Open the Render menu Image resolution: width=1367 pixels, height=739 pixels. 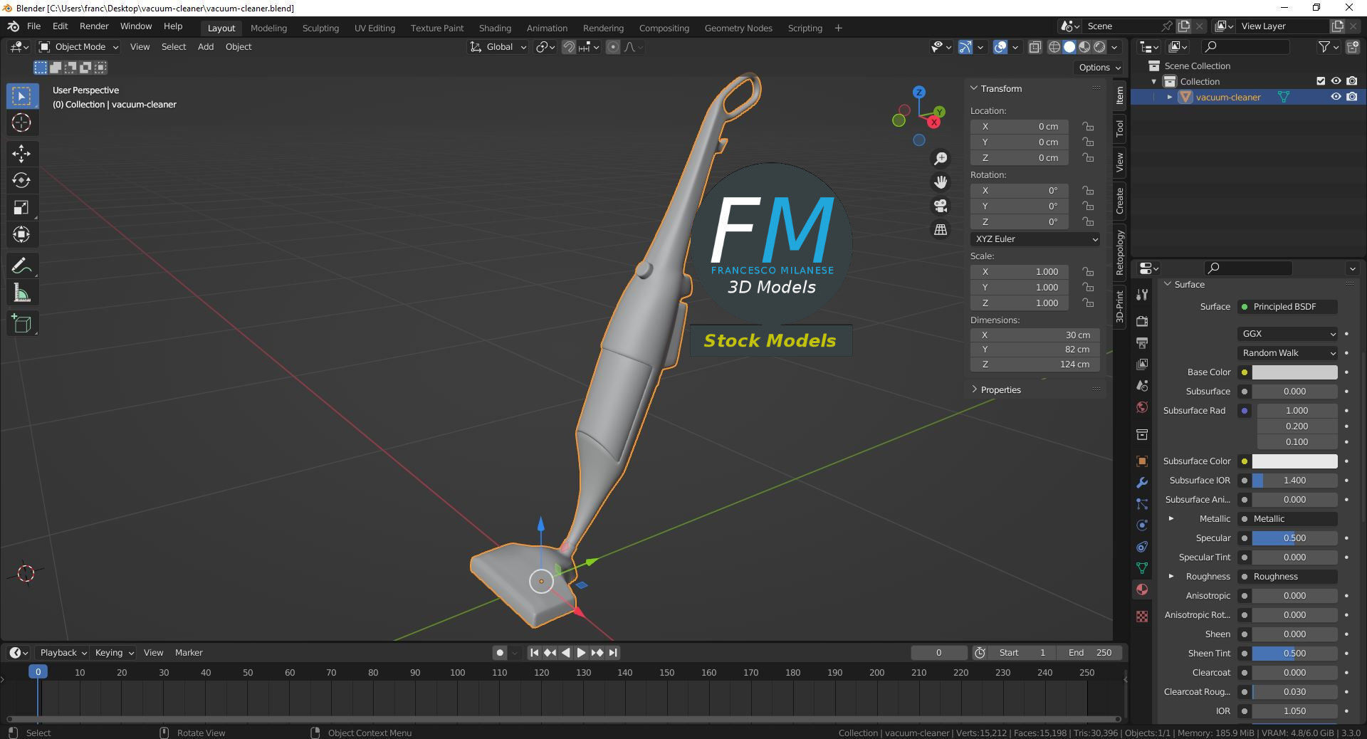94,26
